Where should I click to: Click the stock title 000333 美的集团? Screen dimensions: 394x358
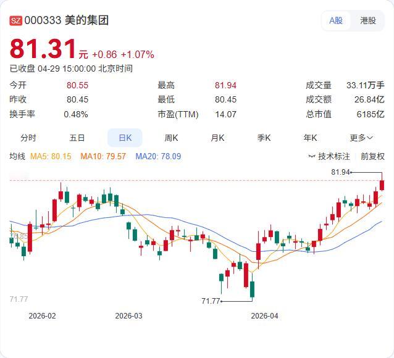tap(67, 20)
